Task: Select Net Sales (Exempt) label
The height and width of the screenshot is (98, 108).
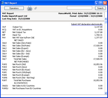Action: click(x=21, y=56)
